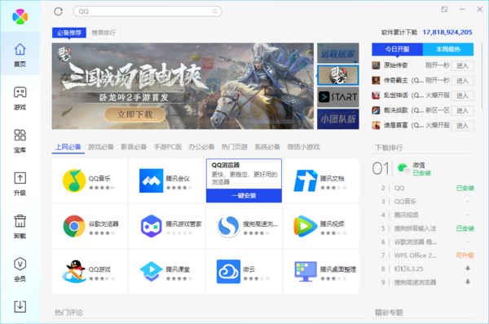Open the 会员 member icon
The image size is (489, 324).
20,264
